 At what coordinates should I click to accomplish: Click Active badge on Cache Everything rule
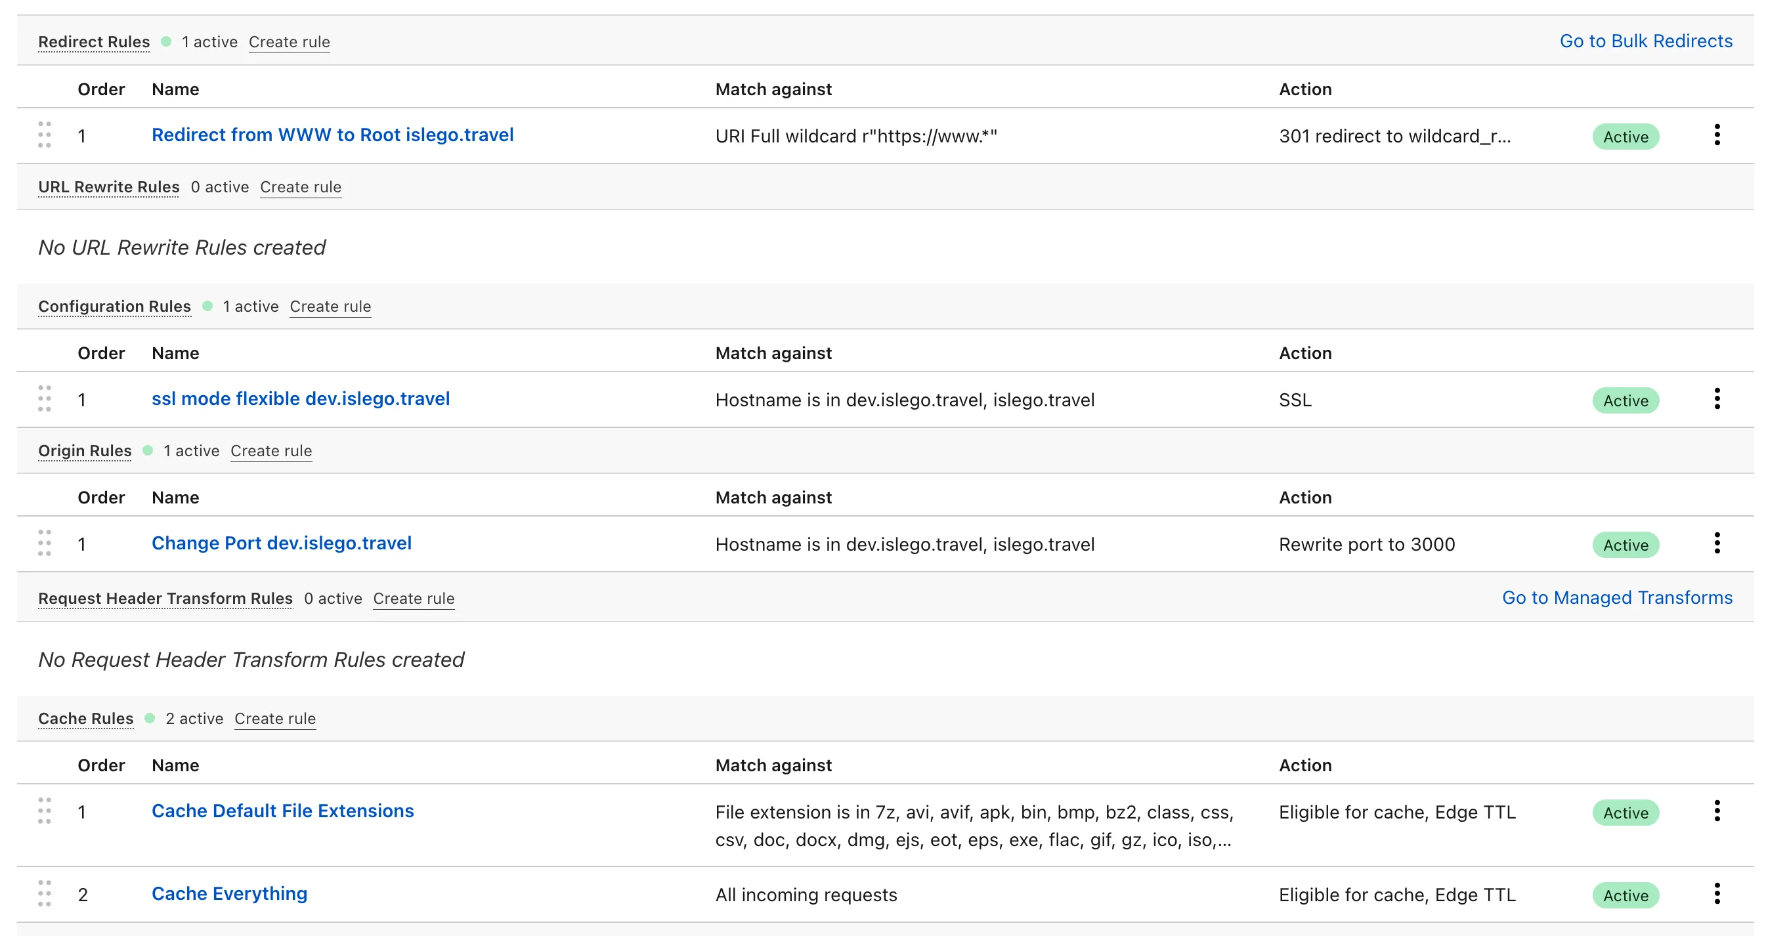[1626, 895]
